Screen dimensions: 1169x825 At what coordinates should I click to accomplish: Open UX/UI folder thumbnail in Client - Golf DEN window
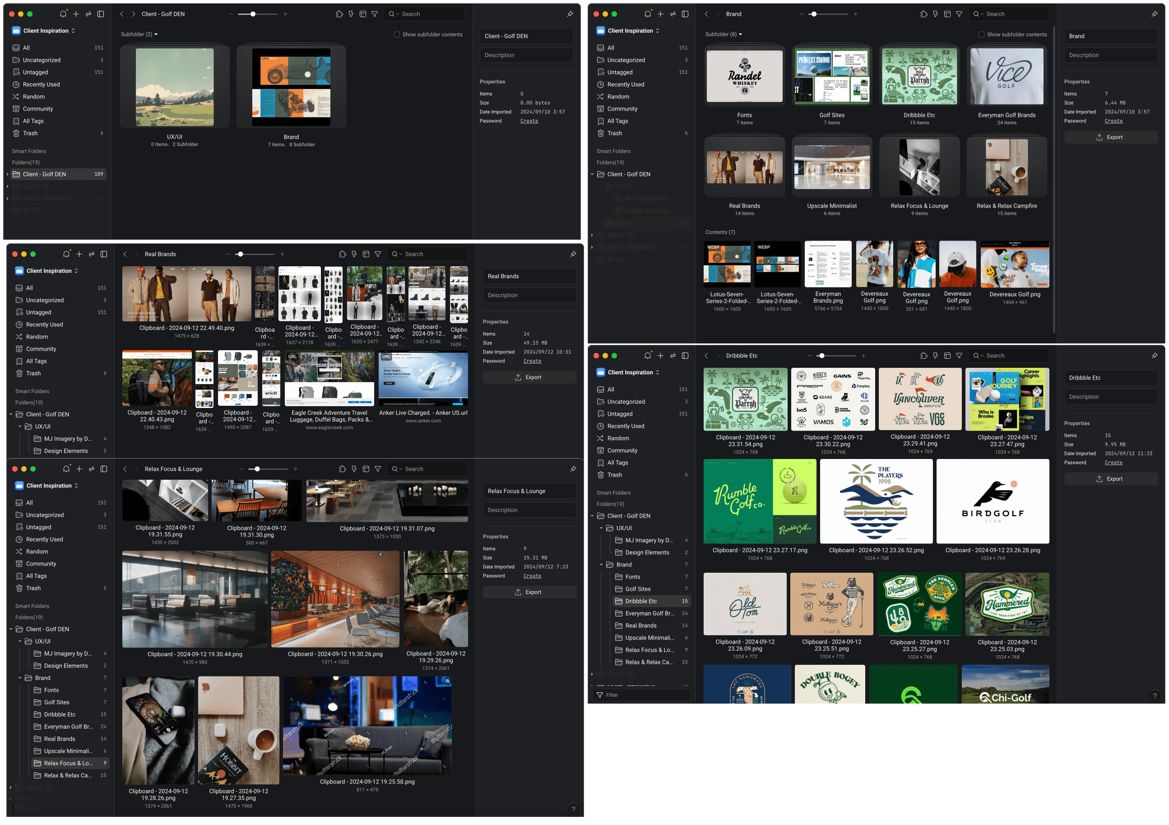175,87
